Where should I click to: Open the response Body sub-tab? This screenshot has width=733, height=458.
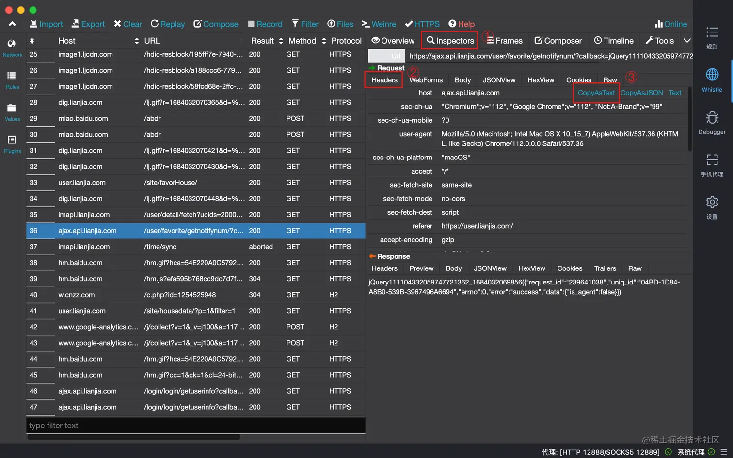click(453, 268)
